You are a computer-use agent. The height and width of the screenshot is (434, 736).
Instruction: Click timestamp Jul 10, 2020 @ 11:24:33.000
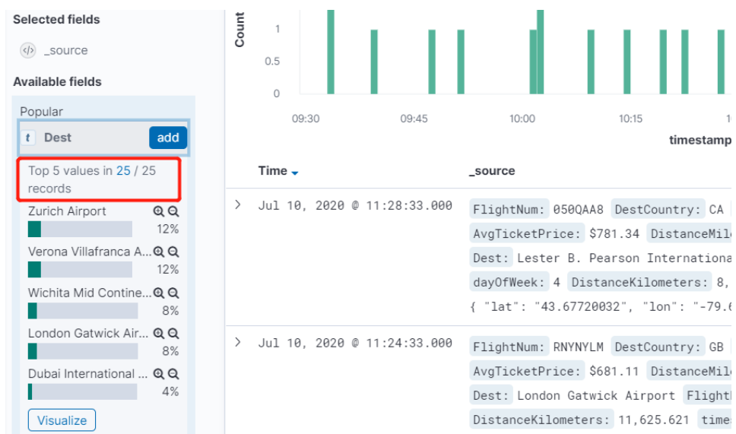click(x=355, y=343)
